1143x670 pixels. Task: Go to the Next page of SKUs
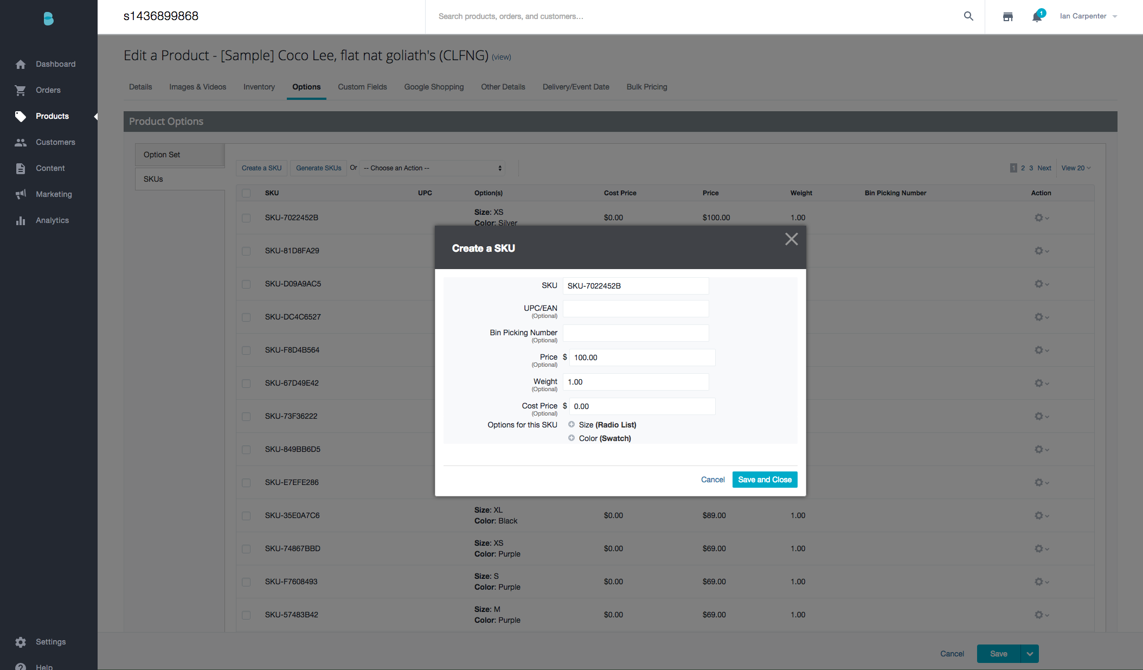[x=1044, y=168]
